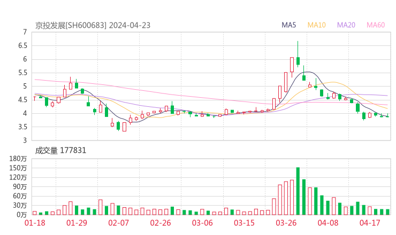396x235 pixels.
Task: Select the 03-26 date axis label
Action: pyautogui.click(x=286, y=223)
